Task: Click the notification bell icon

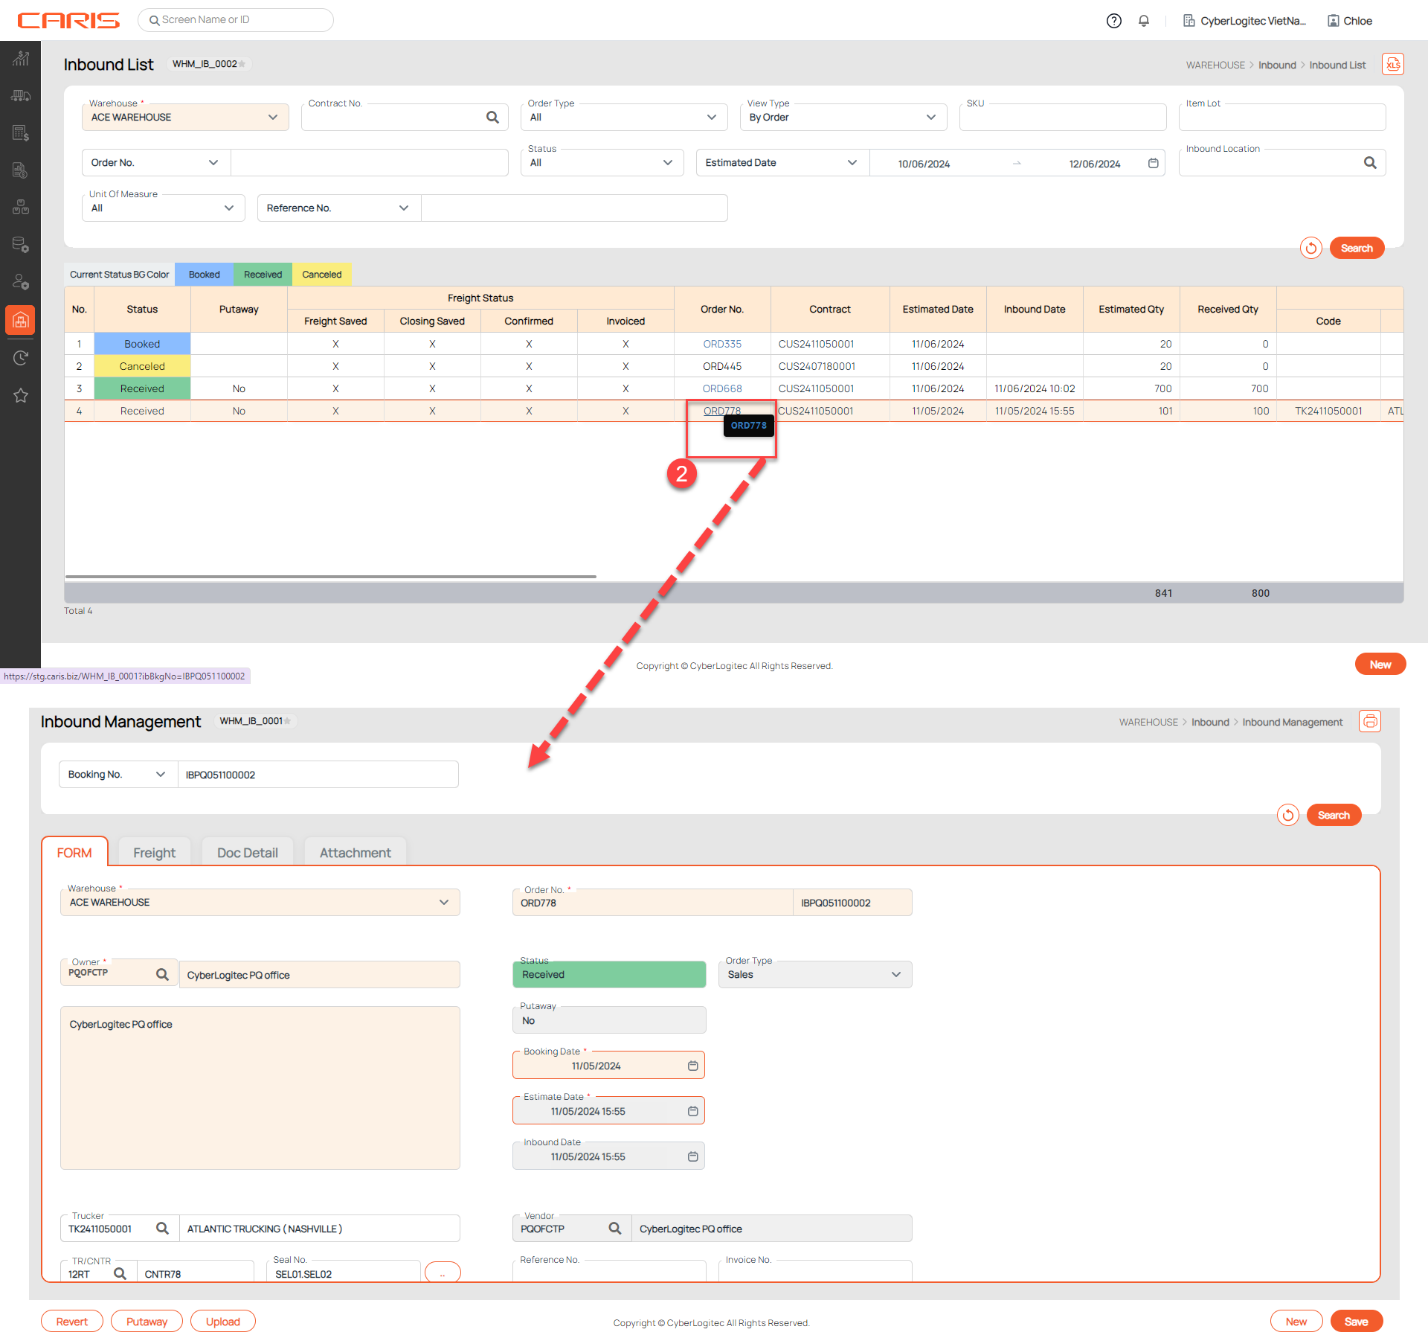Action: (x=1144, y=21)
